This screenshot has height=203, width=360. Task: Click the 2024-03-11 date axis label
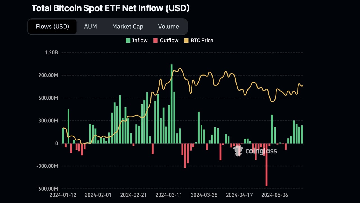coord(169,195)
